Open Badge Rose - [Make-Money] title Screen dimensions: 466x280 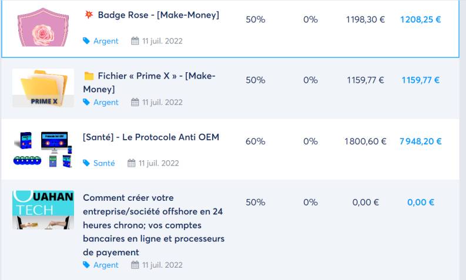pos(158,15)
